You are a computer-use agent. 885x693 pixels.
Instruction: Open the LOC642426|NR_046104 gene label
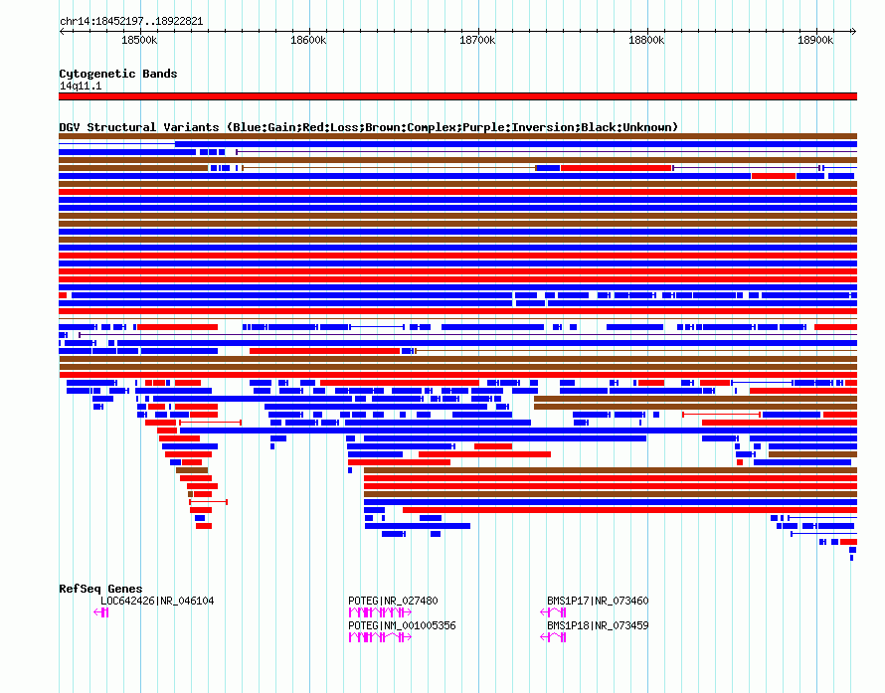157,601
